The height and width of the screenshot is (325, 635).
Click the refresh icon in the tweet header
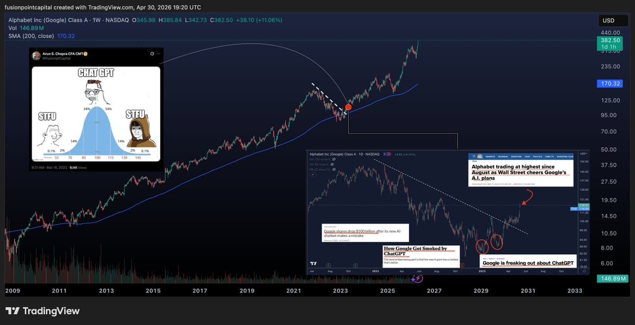[151, 53]
